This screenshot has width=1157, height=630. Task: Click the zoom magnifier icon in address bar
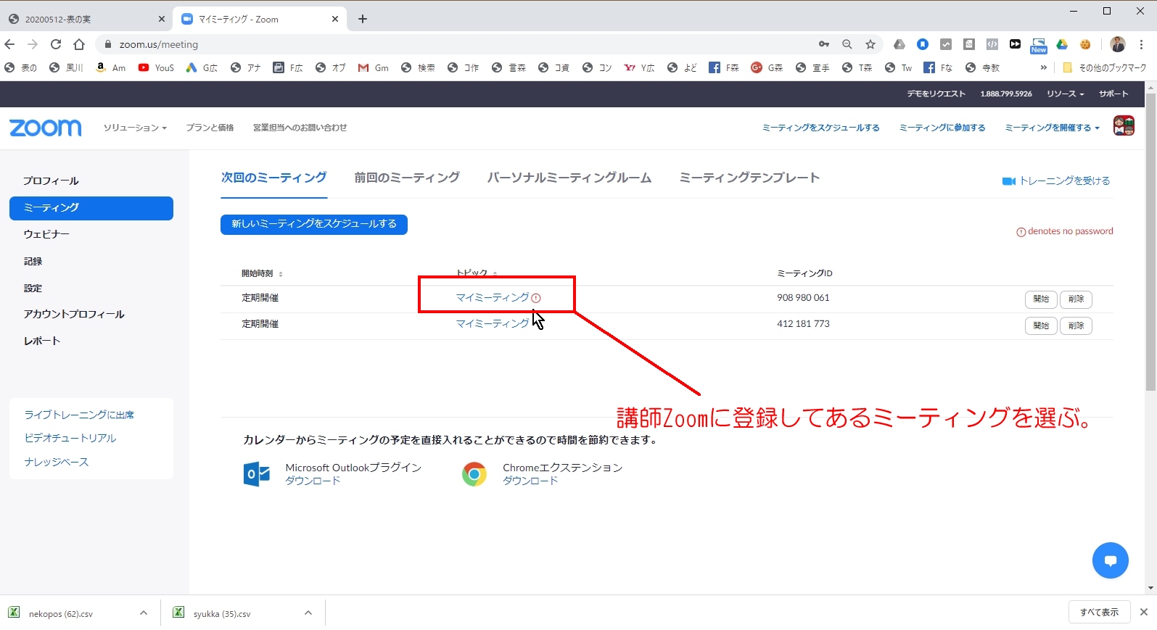(x=847, y=44)
